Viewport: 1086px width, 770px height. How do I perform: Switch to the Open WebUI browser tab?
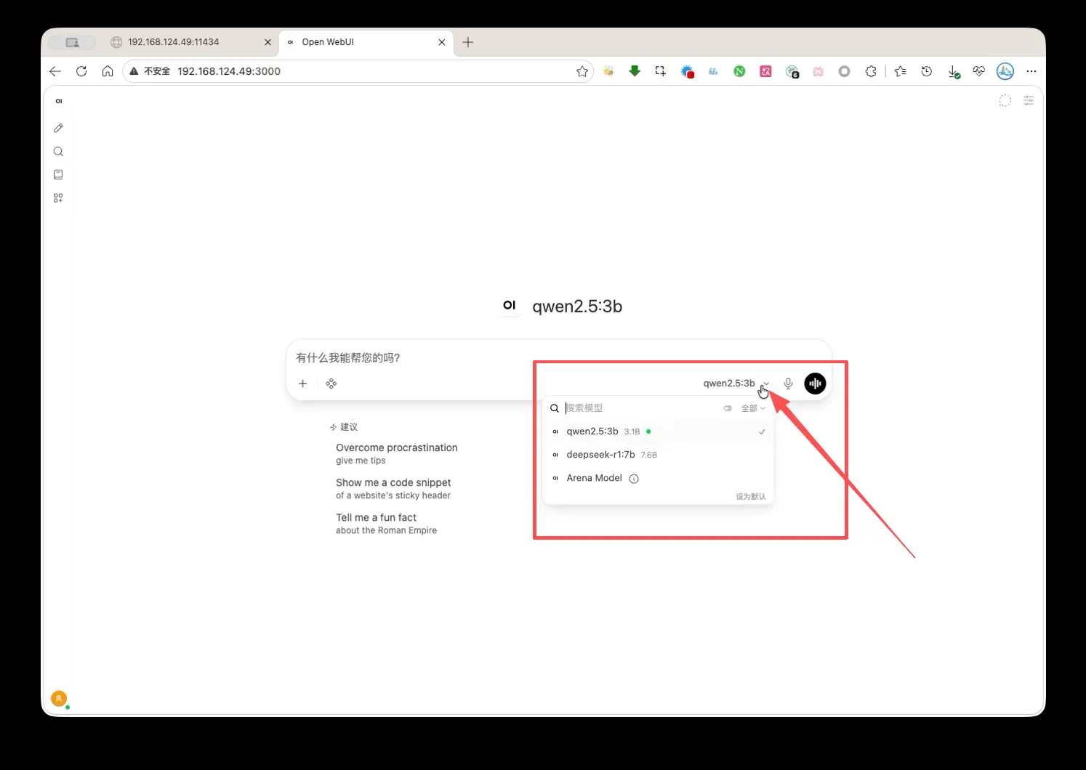[366, 42]
